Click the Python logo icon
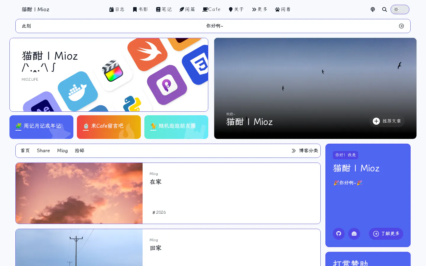This screenshot has height=266, width=426. (x=132, y=103)
